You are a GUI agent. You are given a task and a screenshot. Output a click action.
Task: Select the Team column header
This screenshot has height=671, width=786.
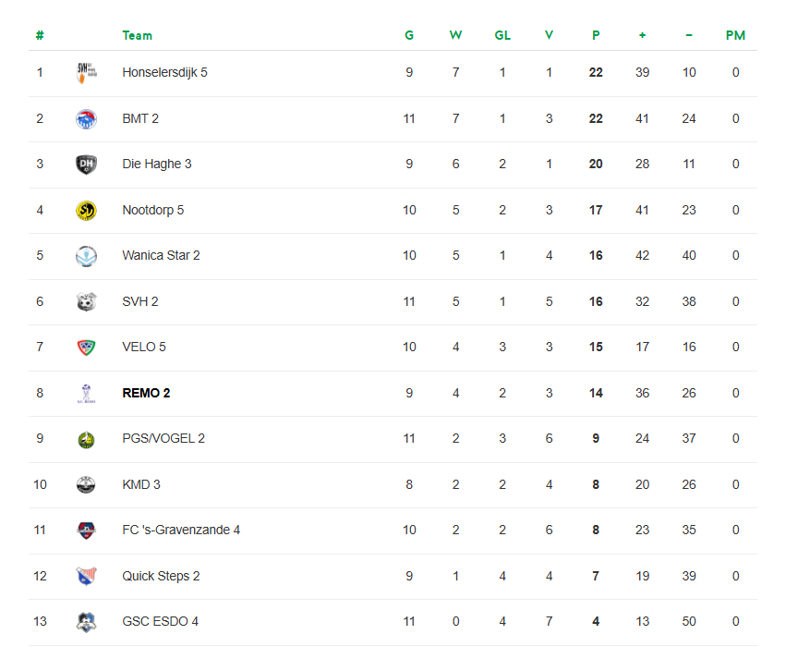(x=137, y=35)
